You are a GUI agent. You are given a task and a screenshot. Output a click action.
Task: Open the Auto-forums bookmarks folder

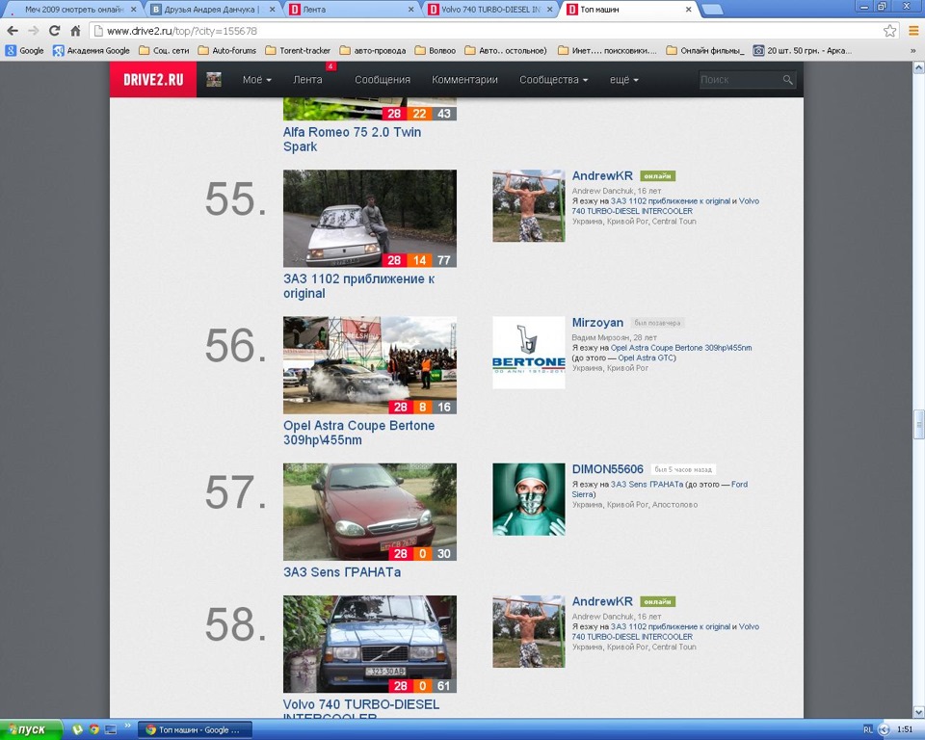[x=227, y=51]
